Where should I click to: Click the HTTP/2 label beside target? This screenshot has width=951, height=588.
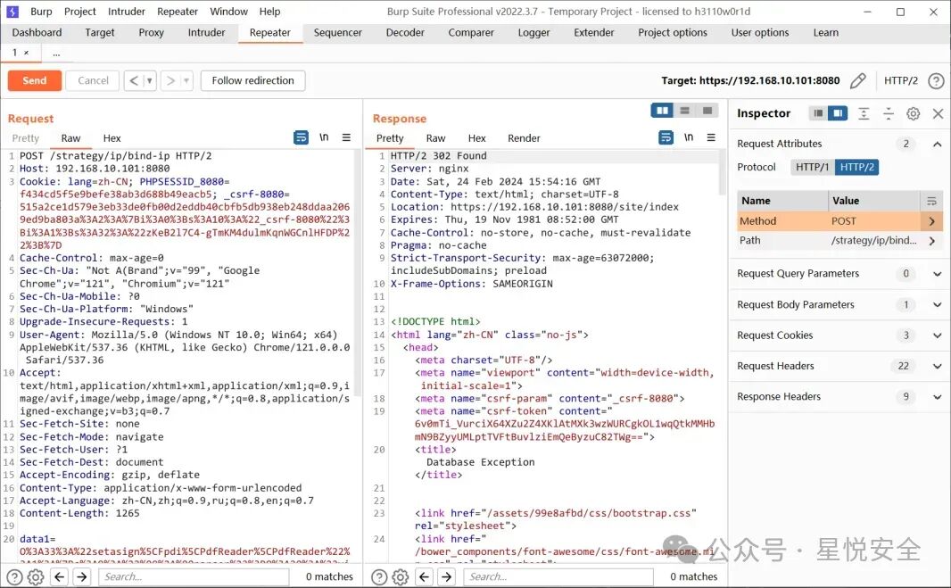[901, 80]
